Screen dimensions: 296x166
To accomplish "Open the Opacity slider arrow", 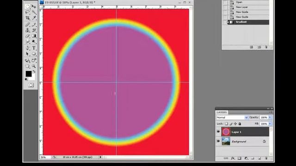I will pyautogui.click(x=270, y=117).
